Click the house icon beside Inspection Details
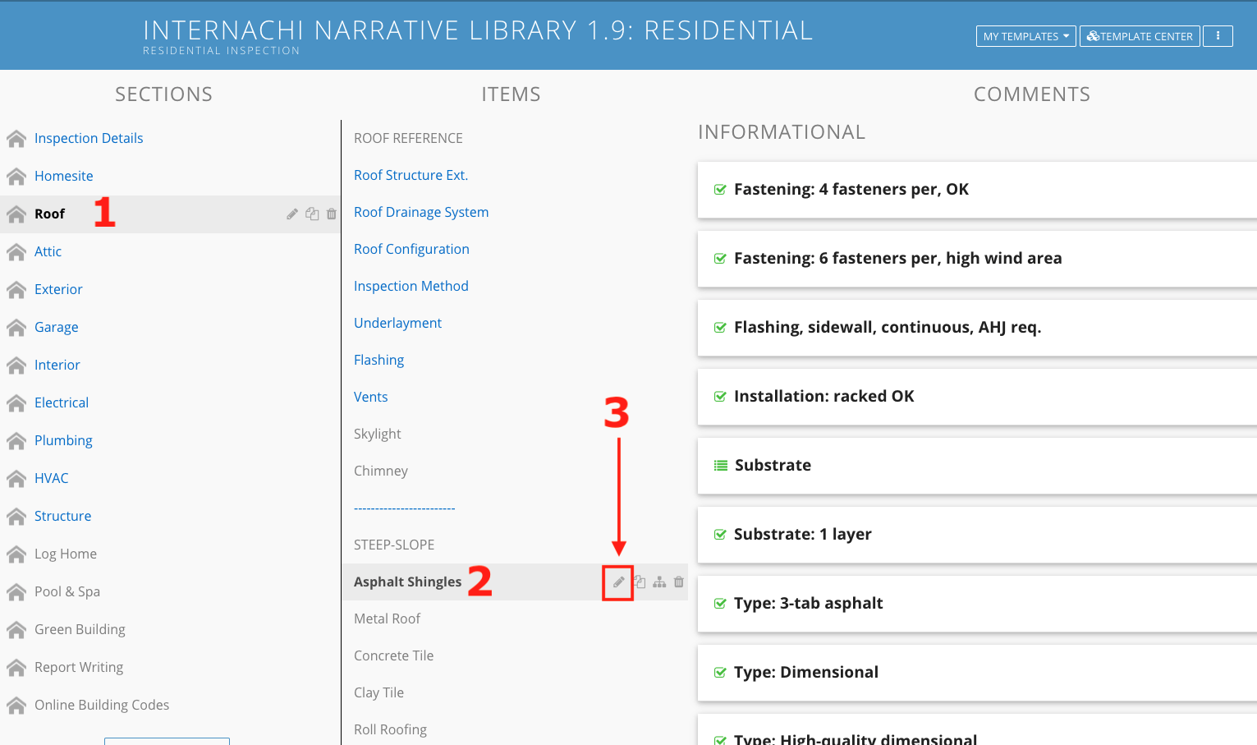 tap(16, 139)
